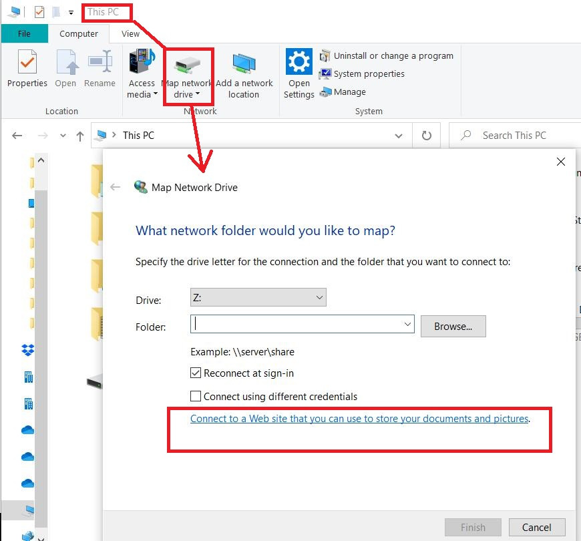Expand the Folder history dropdown arrow

[407, 324]
